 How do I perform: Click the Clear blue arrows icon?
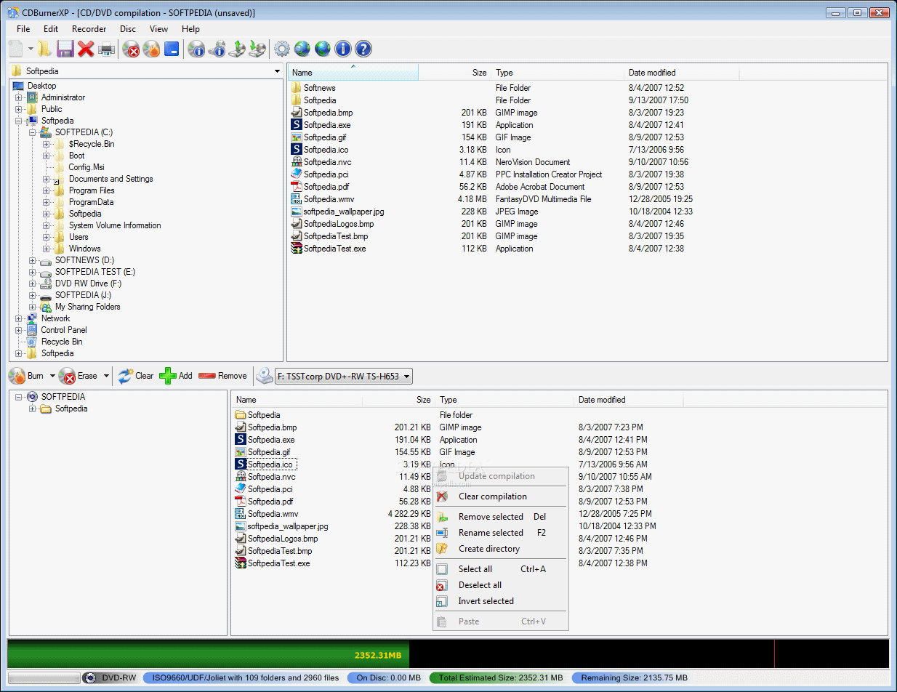click(126, 376)
